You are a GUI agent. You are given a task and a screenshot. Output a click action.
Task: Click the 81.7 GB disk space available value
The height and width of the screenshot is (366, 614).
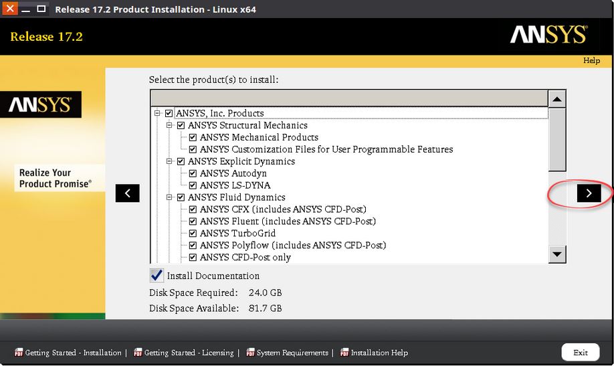265,308
